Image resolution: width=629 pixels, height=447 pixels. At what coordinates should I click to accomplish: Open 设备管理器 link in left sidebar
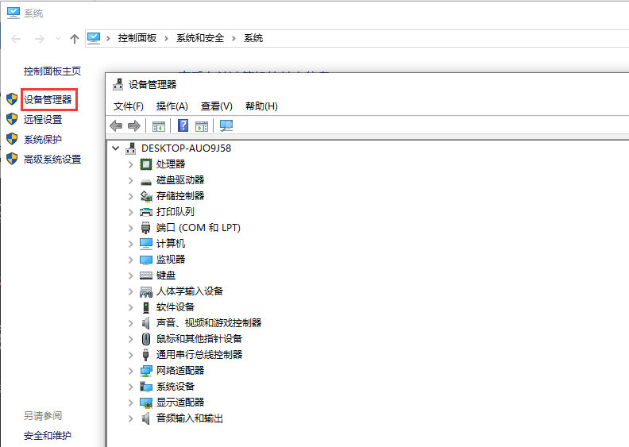pos(48,99)
